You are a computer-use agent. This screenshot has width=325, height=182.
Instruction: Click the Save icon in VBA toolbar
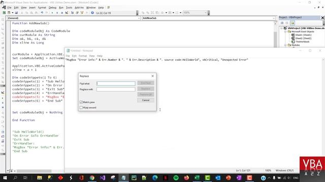coord(16,13)
